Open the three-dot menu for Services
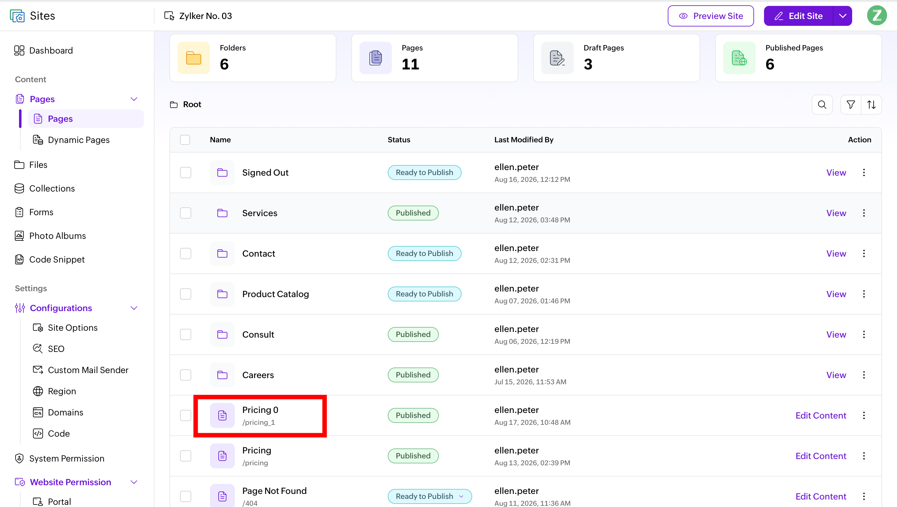Image resolution: width=897 pixels, height=507 pixels. pyautogui.click(x=864, y=213)
